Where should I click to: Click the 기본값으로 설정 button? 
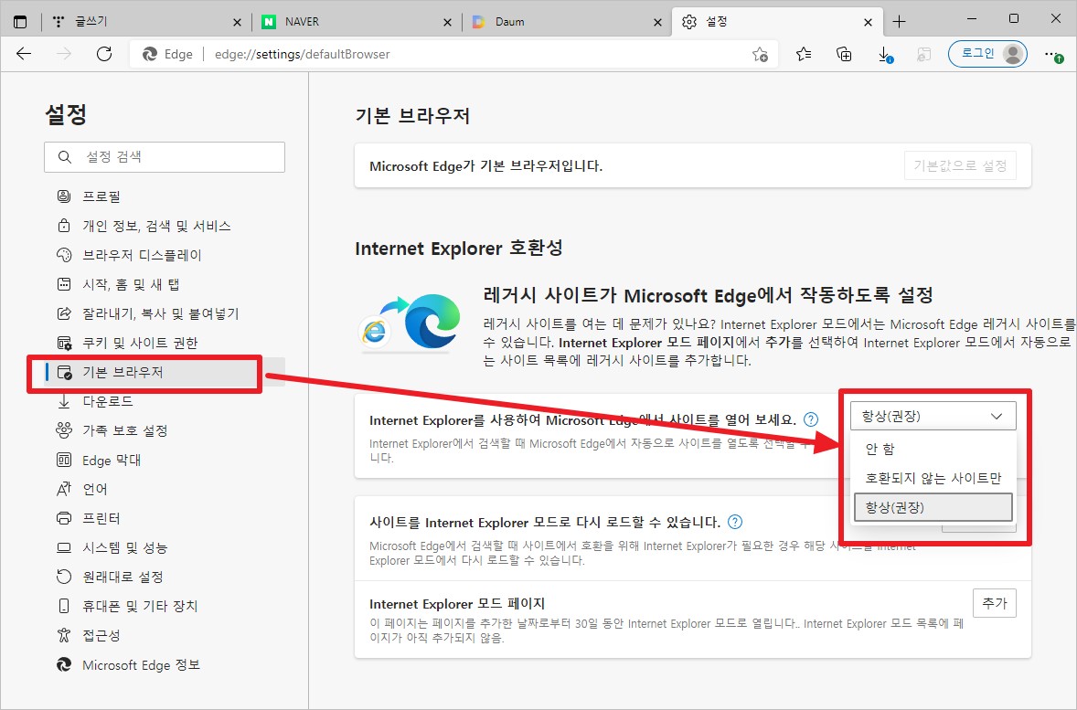click(960, 165)
